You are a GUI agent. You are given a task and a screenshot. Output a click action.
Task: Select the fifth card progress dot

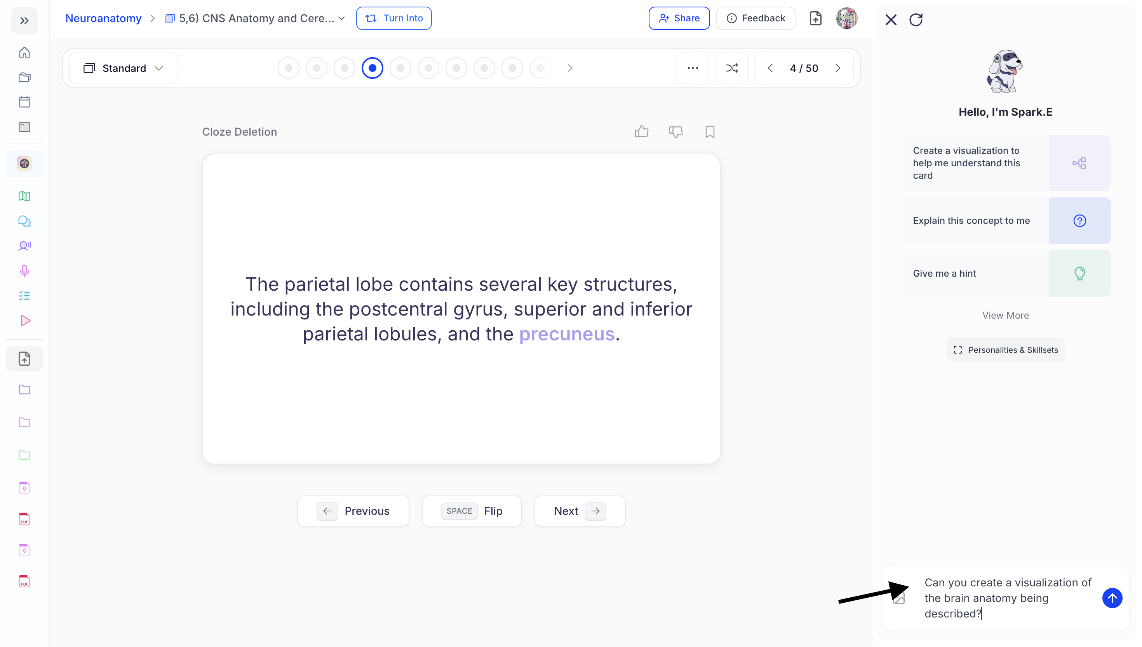point(400,68)
